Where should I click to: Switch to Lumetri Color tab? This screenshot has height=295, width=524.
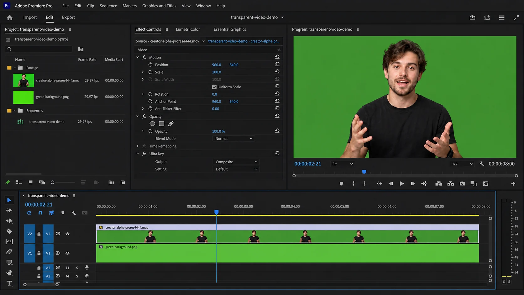tap(188, 29)
